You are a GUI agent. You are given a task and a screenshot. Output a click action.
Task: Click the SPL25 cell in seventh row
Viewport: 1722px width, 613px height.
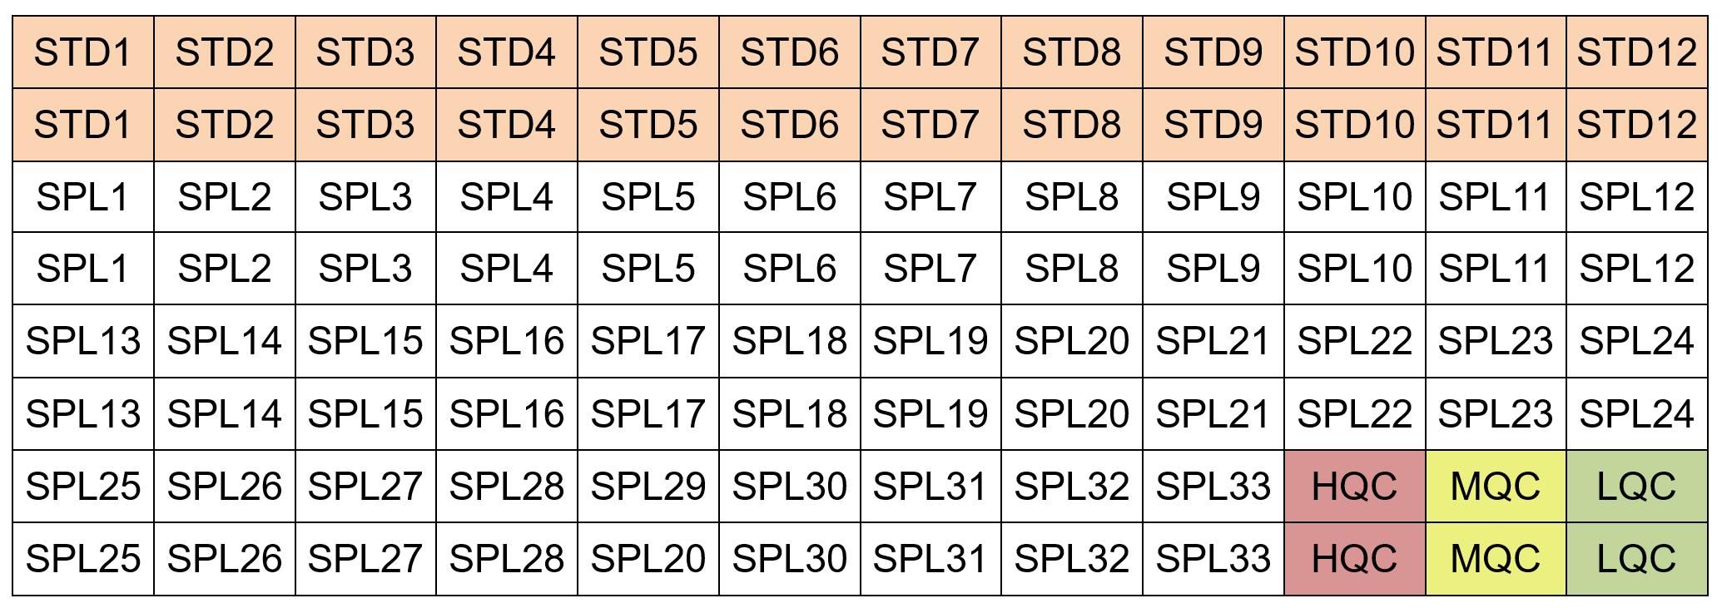pyautogui.click(x=83, y=487)
